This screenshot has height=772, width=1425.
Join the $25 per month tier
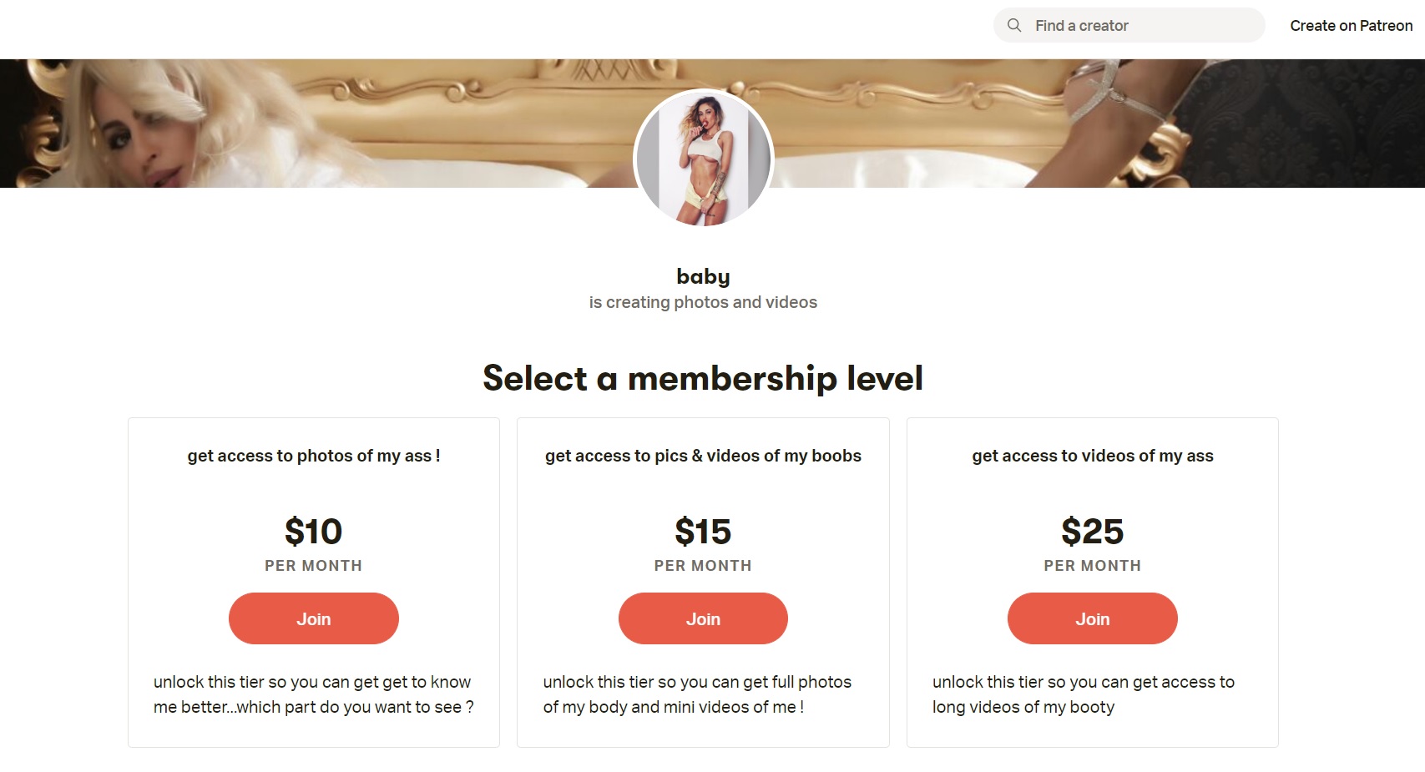point(1092,618)
